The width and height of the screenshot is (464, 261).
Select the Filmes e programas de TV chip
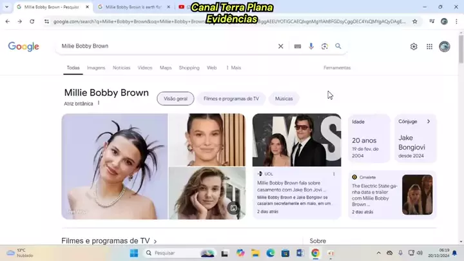[x=231, y=99]
